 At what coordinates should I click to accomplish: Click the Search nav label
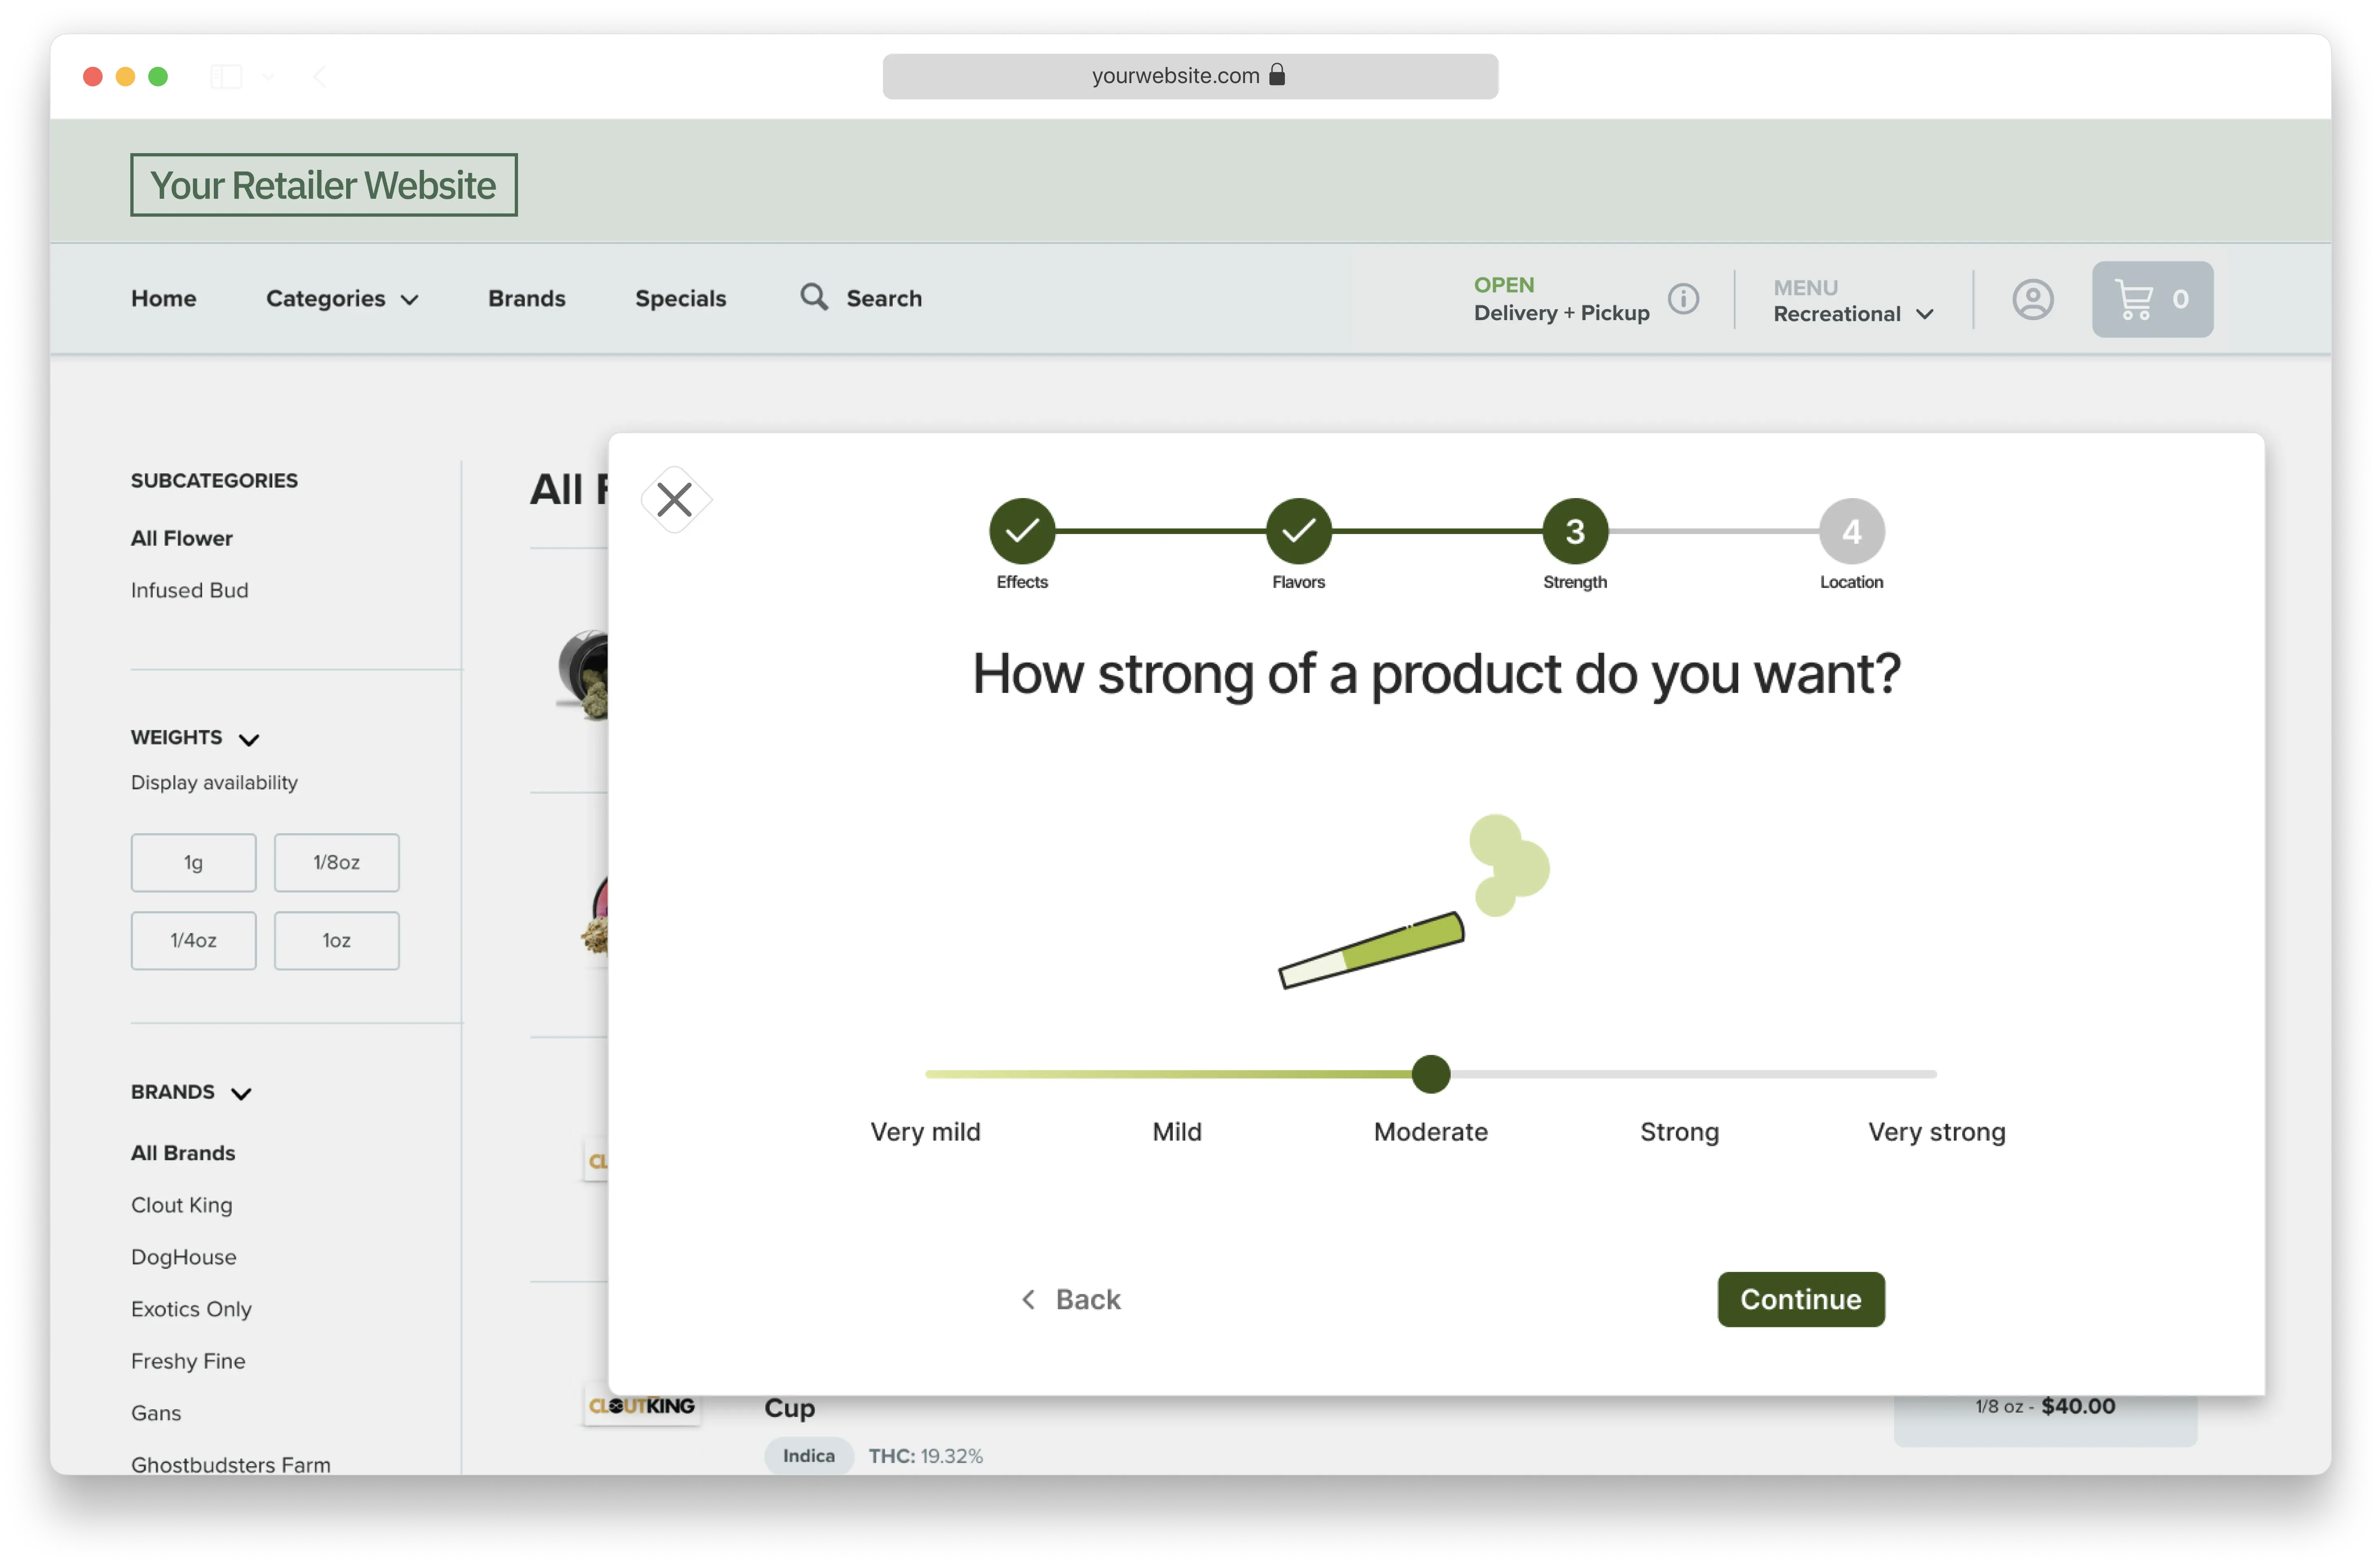[x=884, y=298]
